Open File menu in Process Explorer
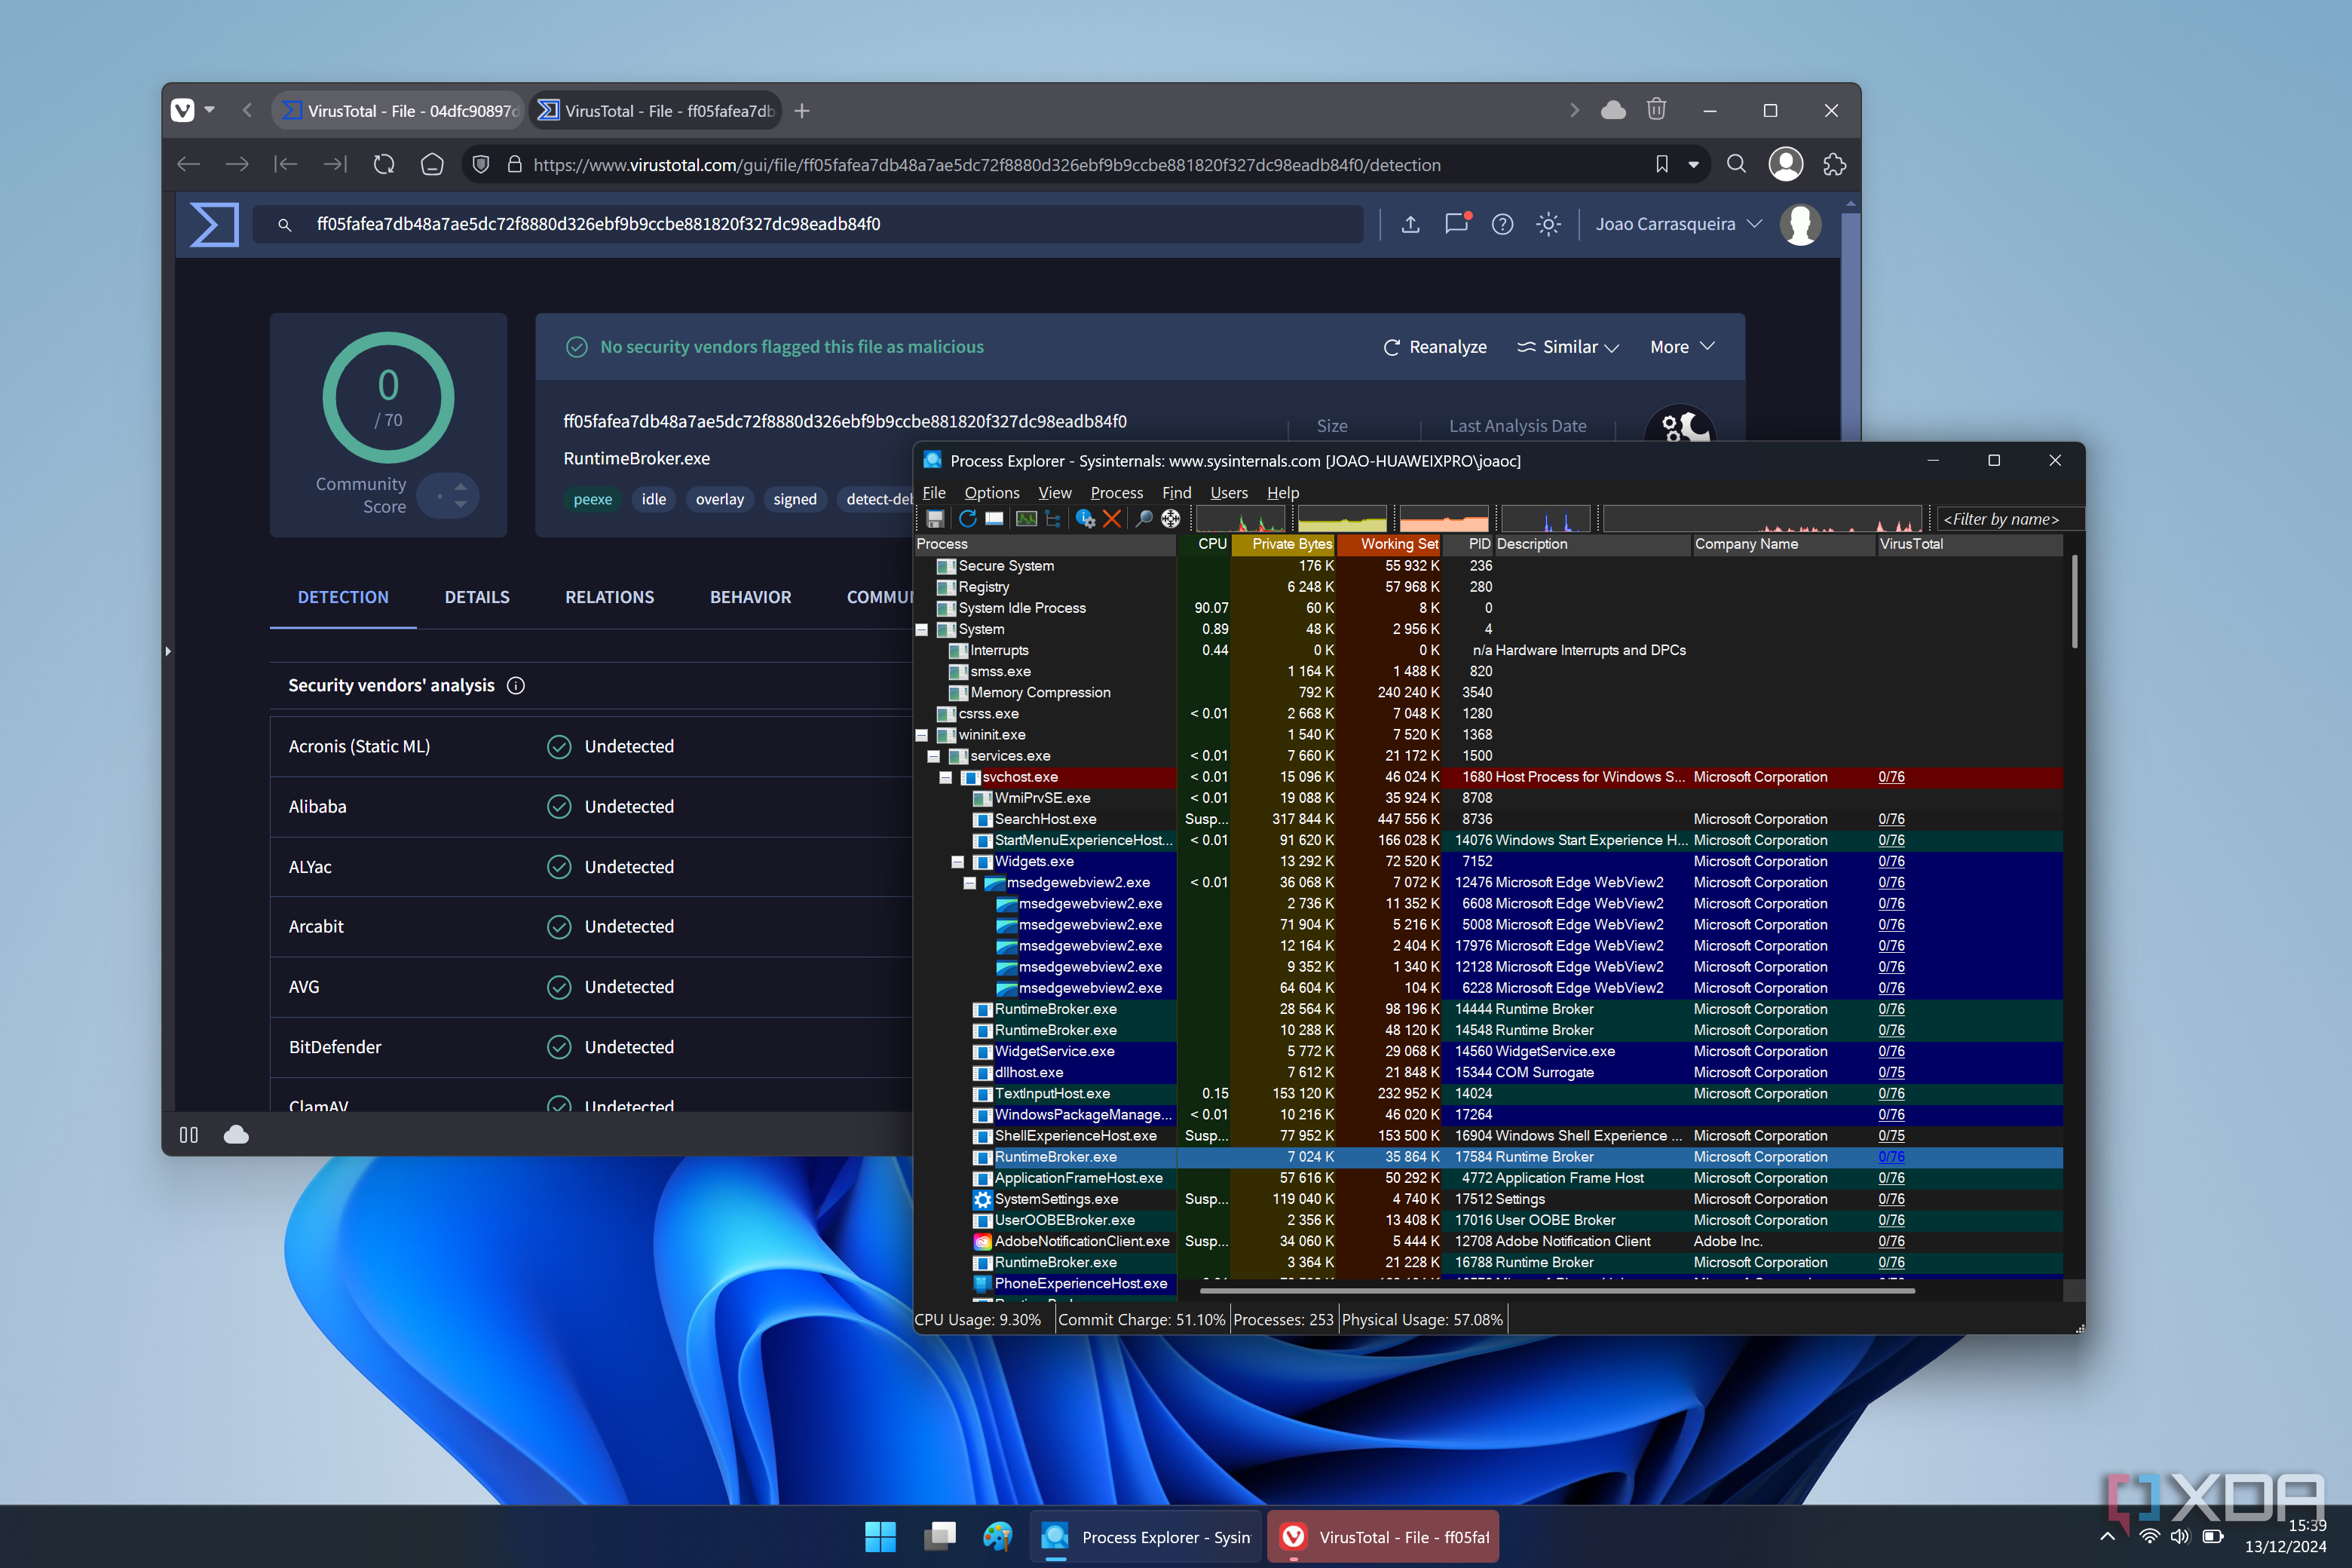Image resolution: width=2352 pixels, height=1568 pixels. pyautogui.click(x=934, y=493)
